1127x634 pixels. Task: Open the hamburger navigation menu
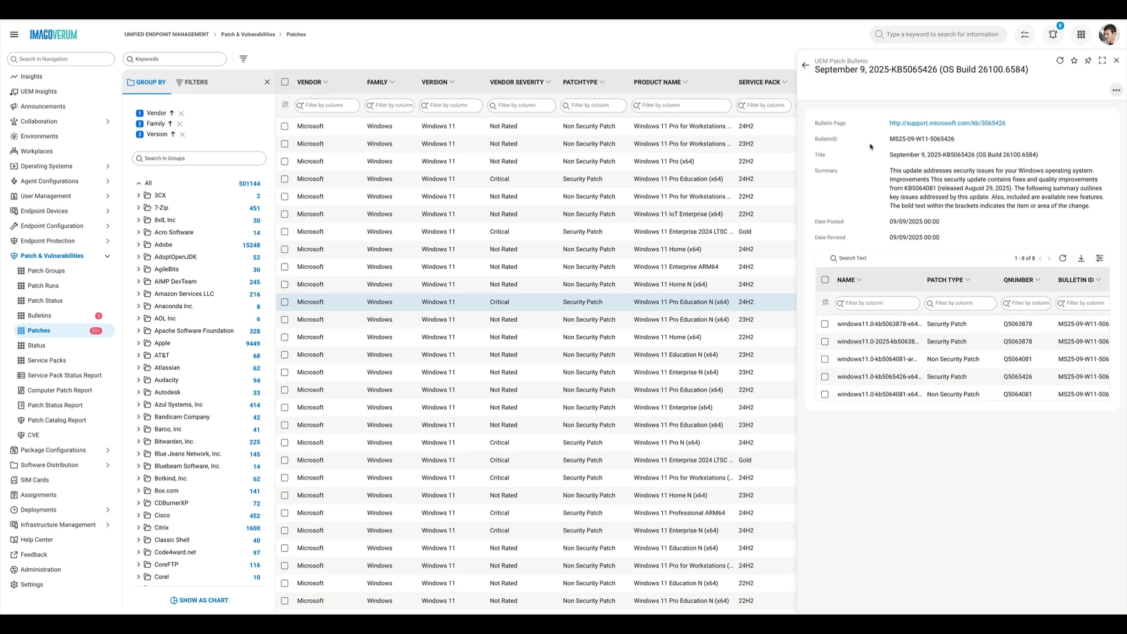[x=14, y=35]
